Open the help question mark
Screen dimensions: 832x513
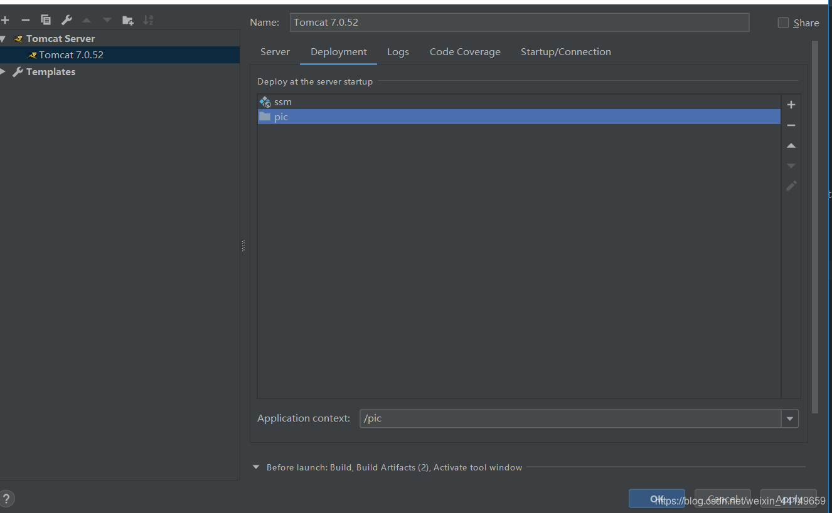pos(6,499)
